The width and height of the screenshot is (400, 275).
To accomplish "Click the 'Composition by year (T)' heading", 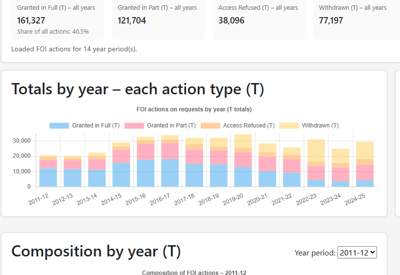I will tap(96, 251).
